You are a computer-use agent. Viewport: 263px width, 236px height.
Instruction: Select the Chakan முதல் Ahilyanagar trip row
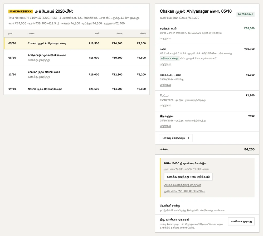point(77,43)
